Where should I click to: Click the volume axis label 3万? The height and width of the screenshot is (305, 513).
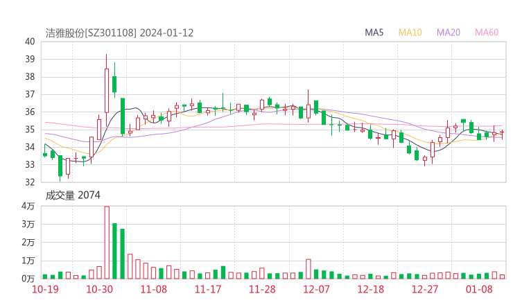[x=28, y=224]
